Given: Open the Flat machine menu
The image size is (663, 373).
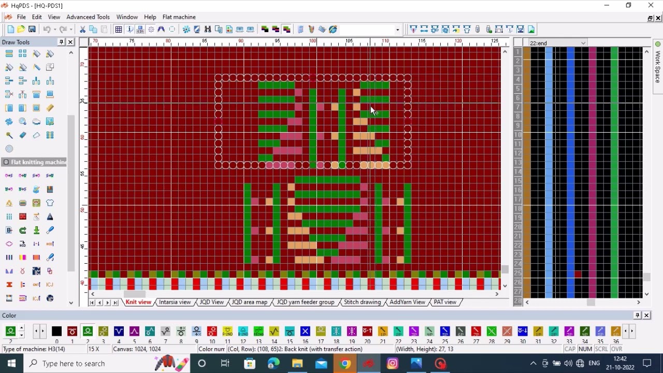Looking at the screenshot, I should coord(179,17).
